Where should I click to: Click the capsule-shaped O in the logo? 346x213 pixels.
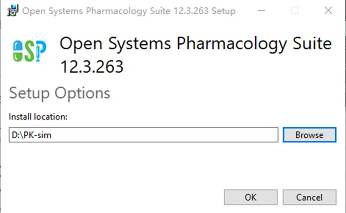point(18,51)
